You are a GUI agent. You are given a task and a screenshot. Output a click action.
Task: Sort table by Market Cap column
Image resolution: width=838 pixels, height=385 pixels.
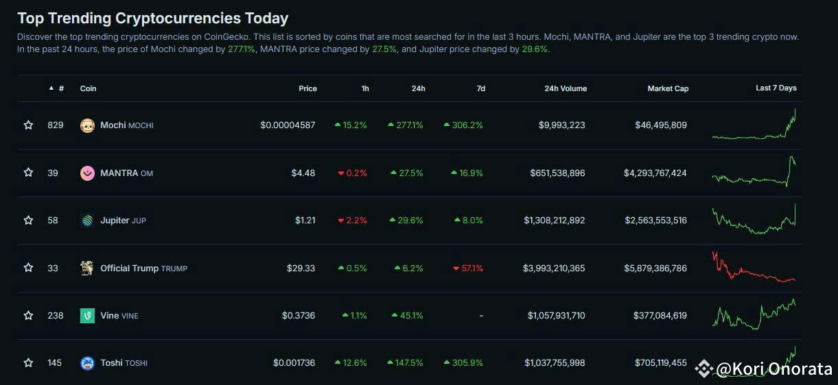(x=668, y=88)
